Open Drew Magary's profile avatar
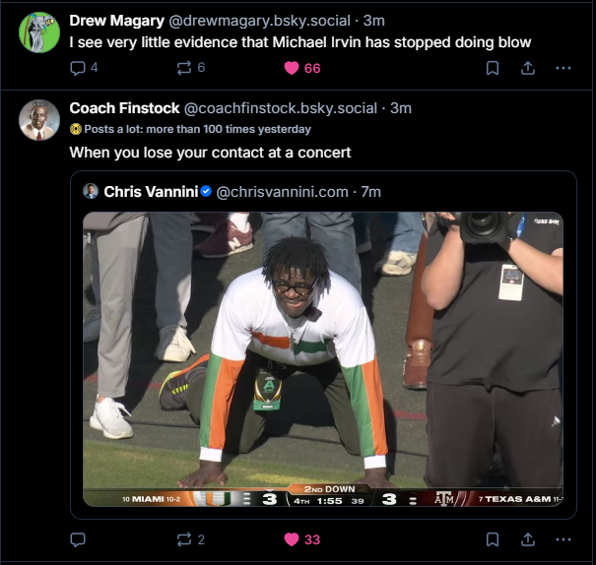 [x=39, y=32]
